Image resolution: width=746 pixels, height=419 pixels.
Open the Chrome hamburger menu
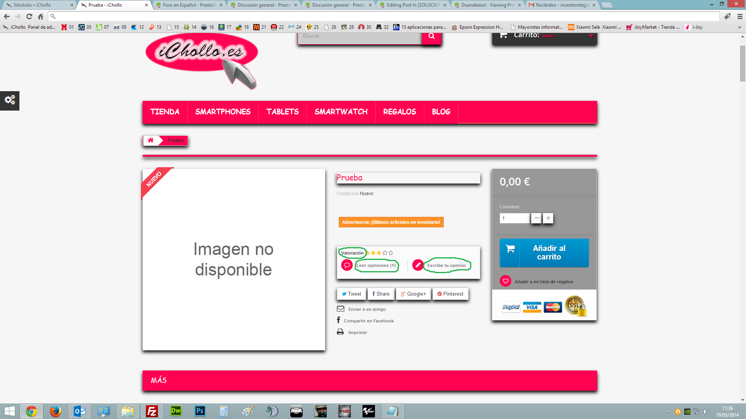740,16
